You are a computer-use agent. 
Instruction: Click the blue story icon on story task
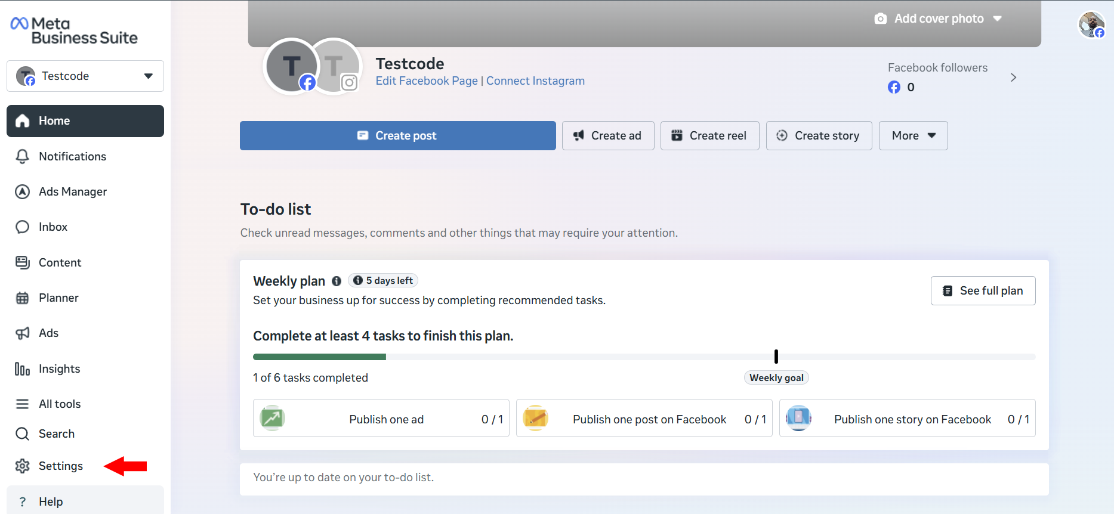[799, 418]
